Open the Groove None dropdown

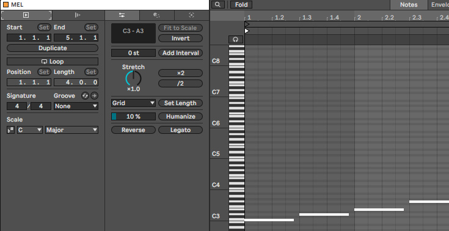[76, 106]
